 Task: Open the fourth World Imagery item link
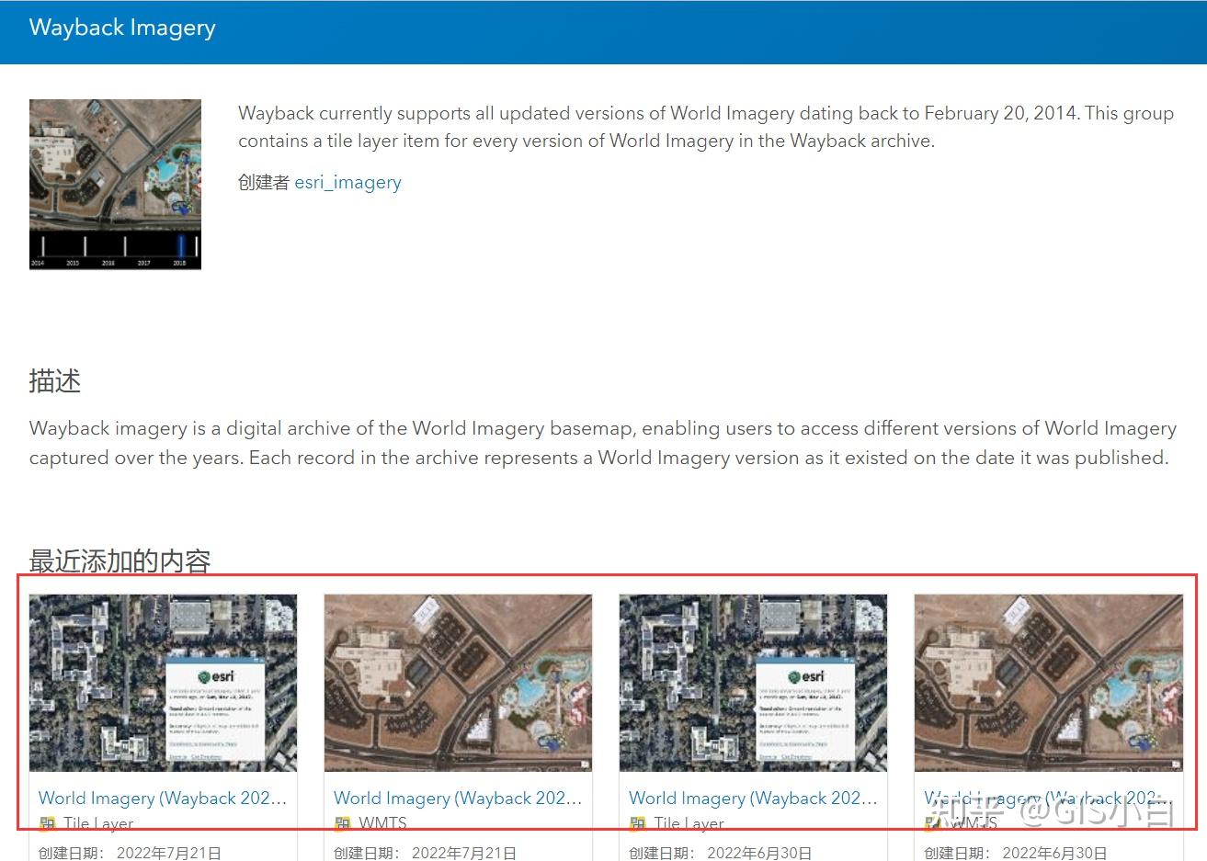click(x=1047, y=798)
